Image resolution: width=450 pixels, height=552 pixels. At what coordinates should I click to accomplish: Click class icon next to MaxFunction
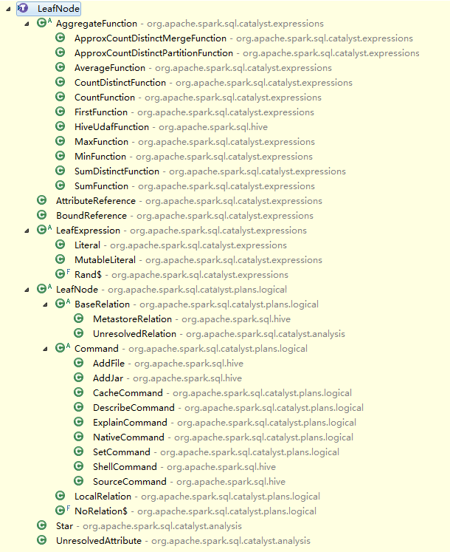click(60, 141)
